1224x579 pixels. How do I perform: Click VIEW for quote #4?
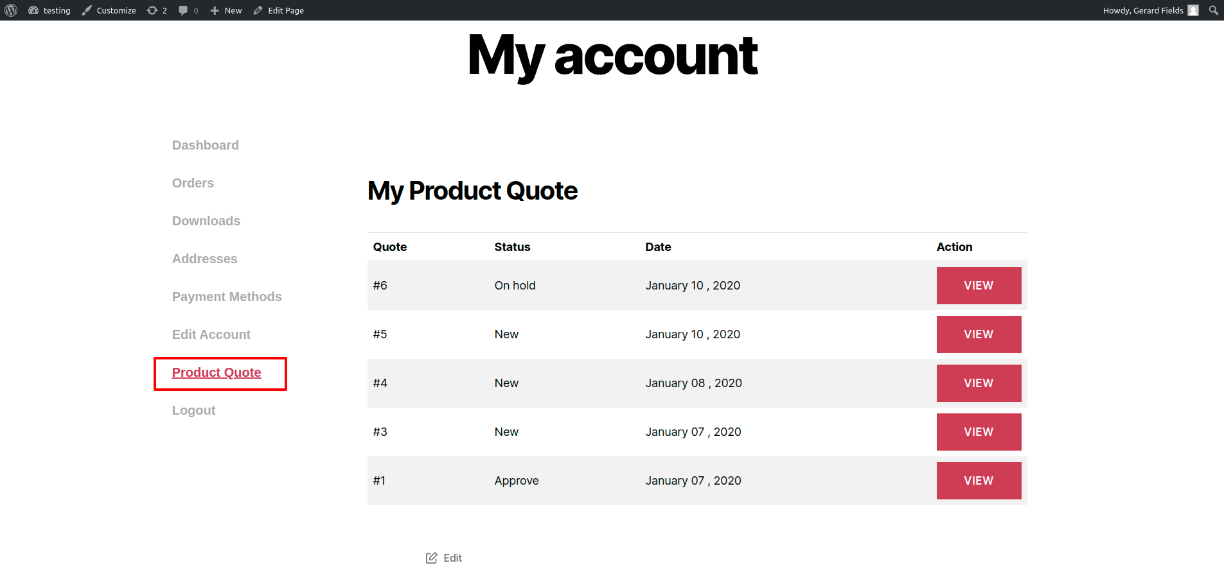(x=979, y=383)
